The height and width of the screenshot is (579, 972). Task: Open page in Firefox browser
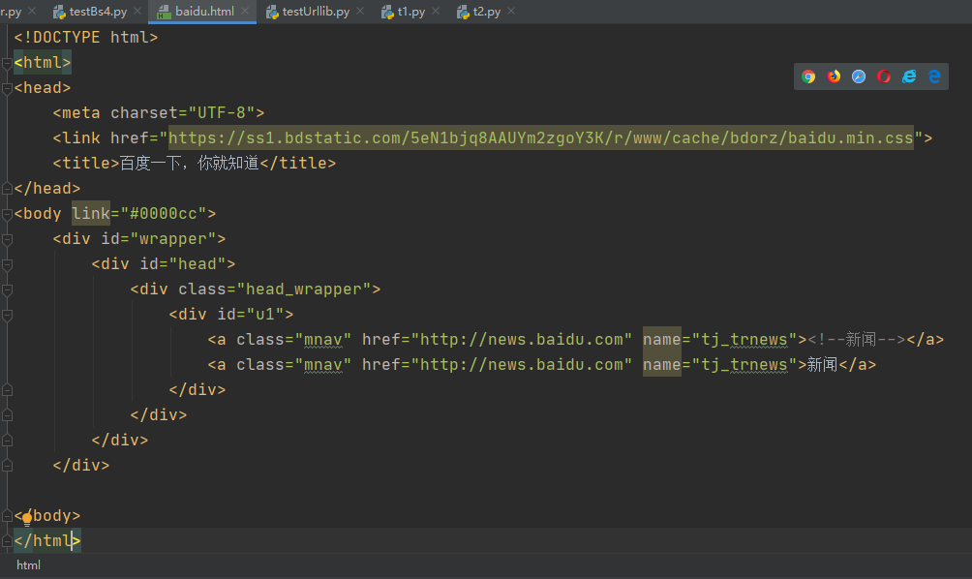click(834, 76)
